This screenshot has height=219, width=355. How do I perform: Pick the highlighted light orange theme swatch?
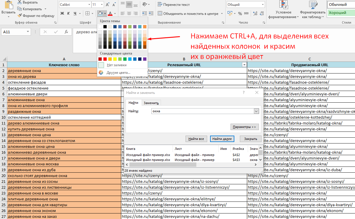[x=145, y=39]
